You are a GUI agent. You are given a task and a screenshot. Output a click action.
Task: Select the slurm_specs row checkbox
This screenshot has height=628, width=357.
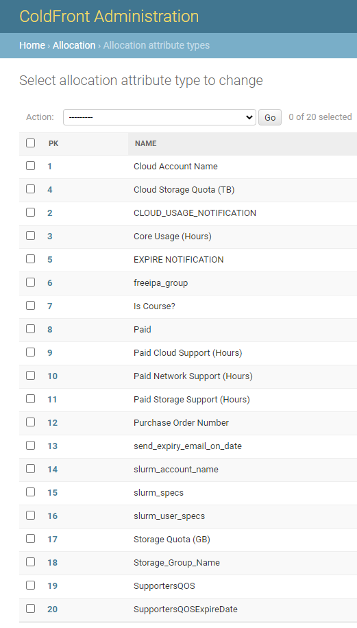pos(30,492)
